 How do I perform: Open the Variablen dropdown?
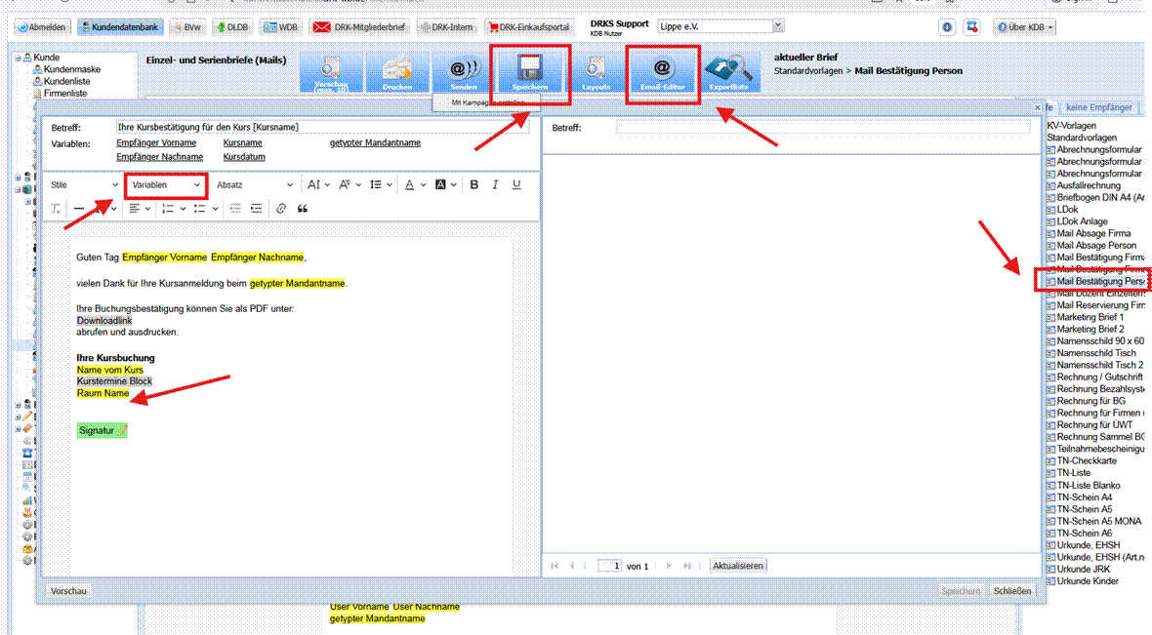[x=166, y=184]
